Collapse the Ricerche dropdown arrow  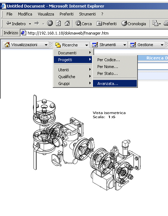click(x=87, y=45)
